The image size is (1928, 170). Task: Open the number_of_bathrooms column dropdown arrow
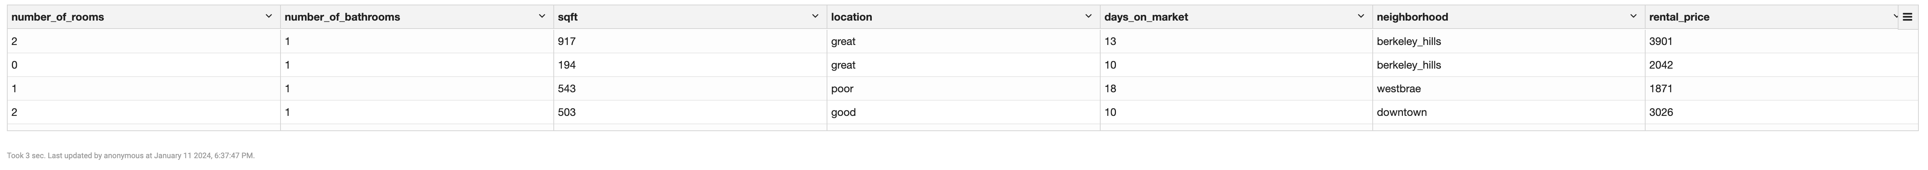542,16
